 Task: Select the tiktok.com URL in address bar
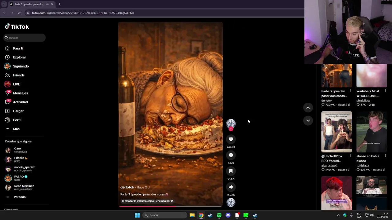83,13
